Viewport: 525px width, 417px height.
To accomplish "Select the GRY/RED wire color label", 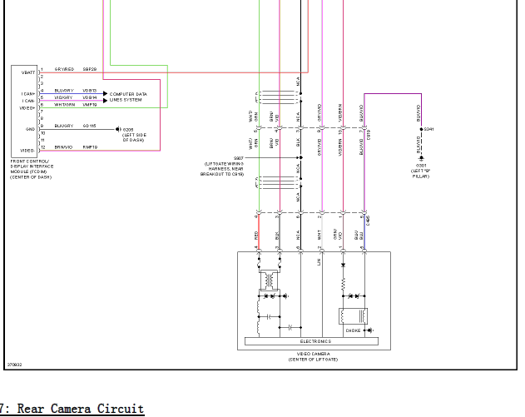I will tap(64, 69).
